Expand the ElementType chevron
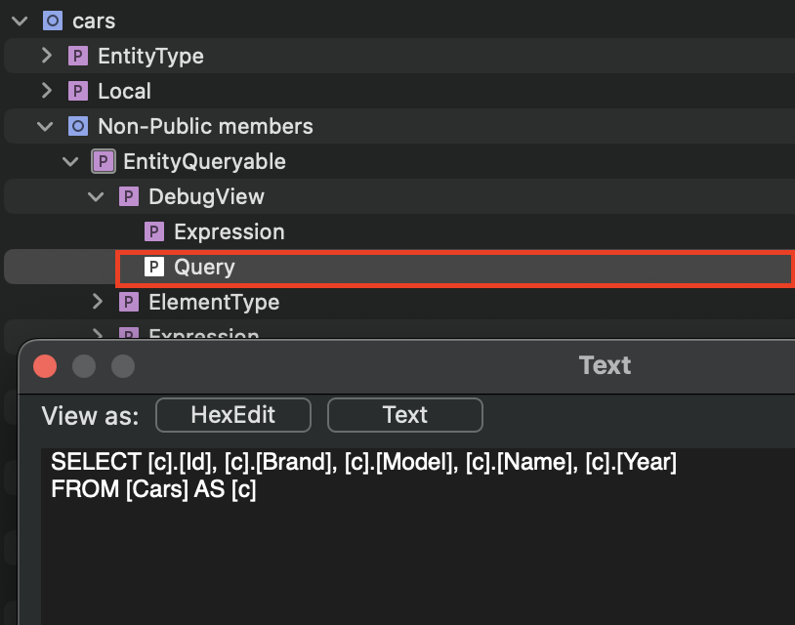Viewport: 795px width, 625px height. click(x=97, y=302)
